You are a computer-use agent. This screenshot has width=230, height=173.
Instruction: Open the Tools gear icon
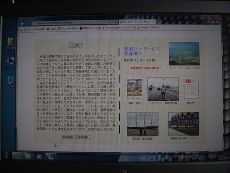coord(218,22)
